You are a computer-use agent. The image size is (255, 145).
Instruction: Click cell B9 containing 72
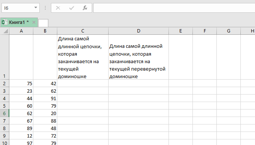[45, 136]
